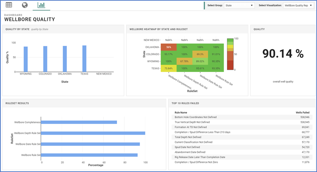Click the Wellbore Completeness horizontal bar
The image size is (317, 172).
pos(79,122)
